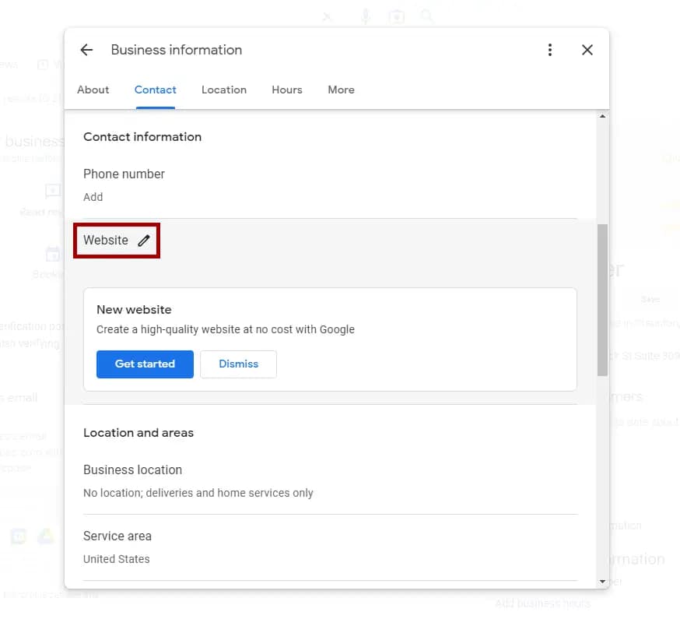Open the Location tab

224,90
